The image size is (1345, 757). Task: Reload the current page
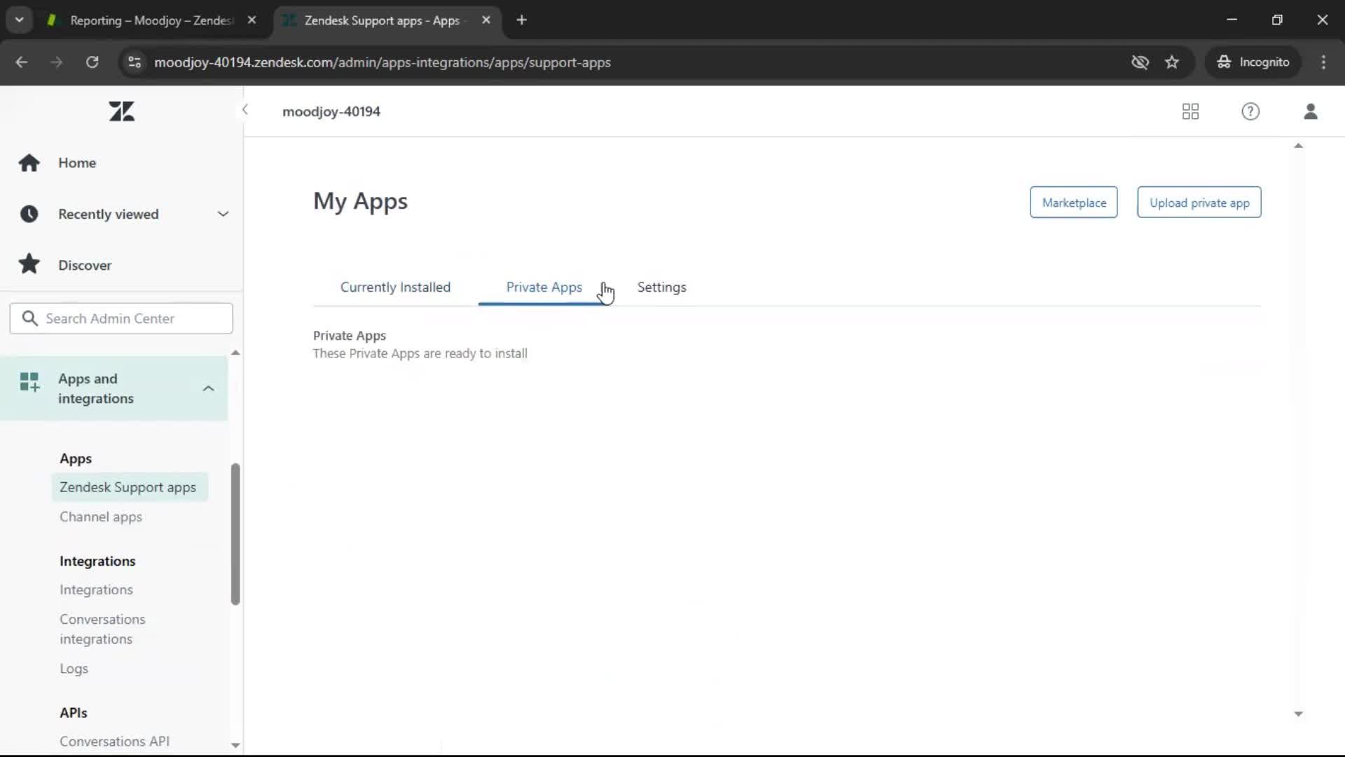pyautogui.click(x=92, y=62)
